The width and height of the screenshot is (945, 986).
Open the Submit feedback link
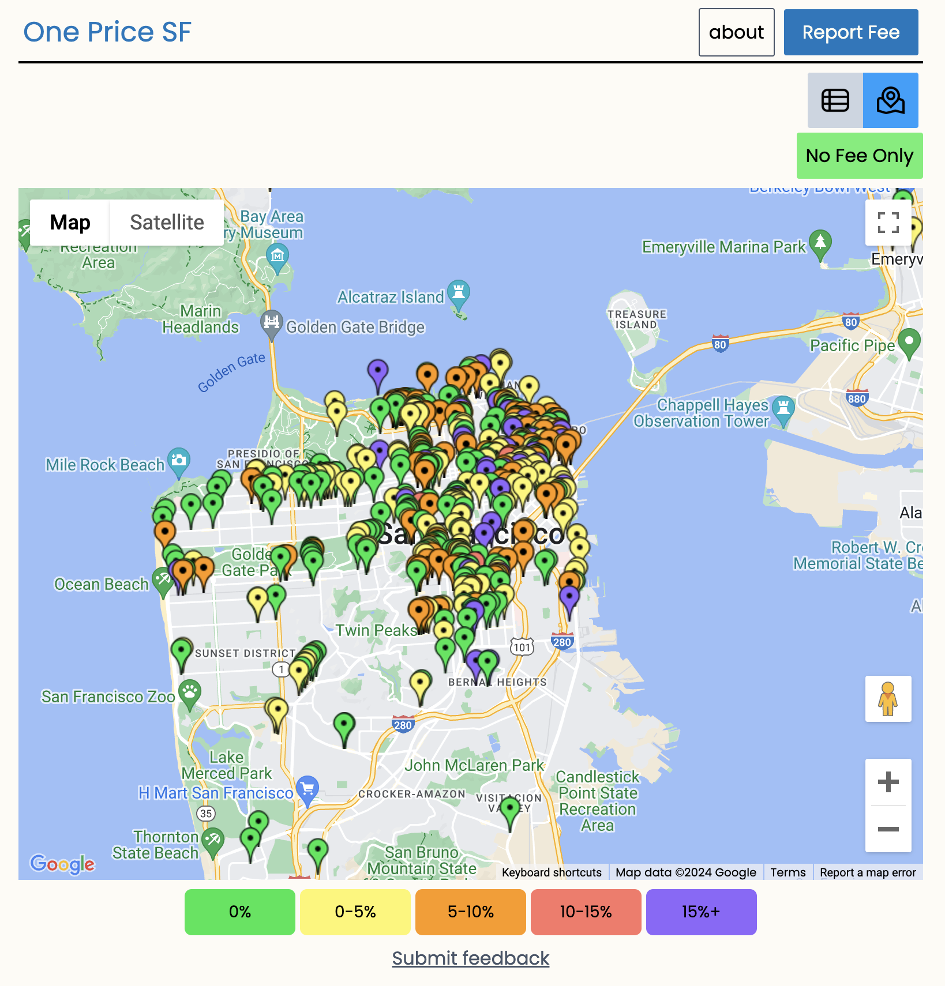(x=471, y=958)
